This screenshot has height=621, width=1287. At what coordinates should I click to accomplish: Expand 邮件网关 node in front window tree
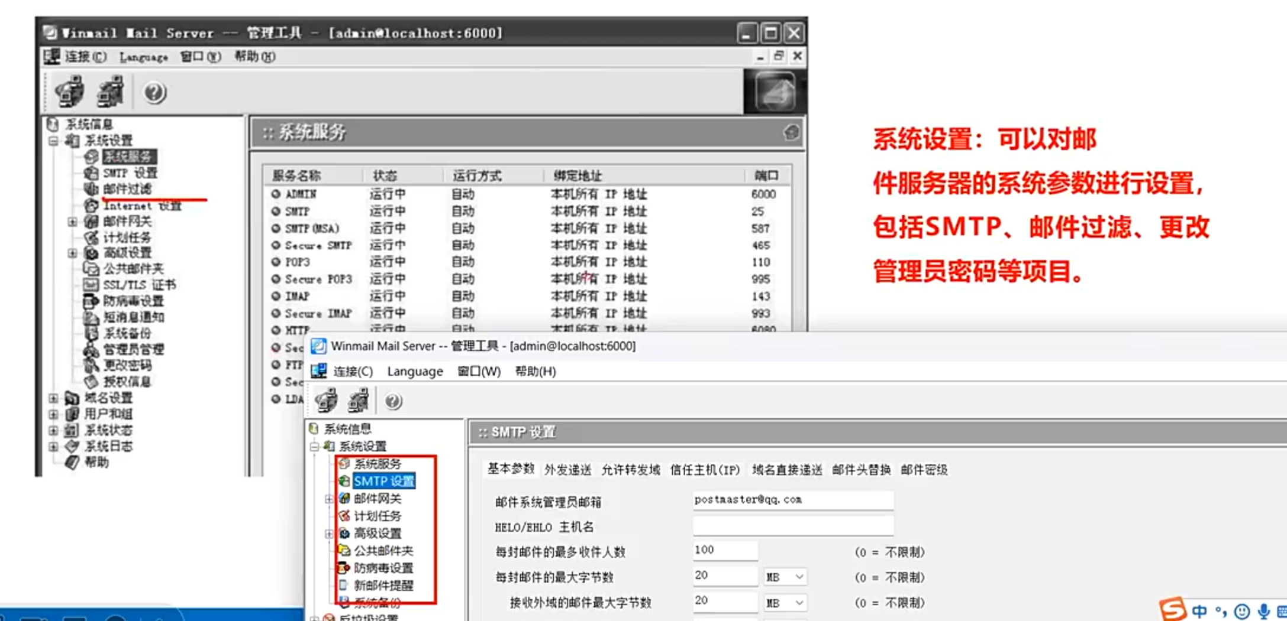pyautogui.click(x=329, y=499)
